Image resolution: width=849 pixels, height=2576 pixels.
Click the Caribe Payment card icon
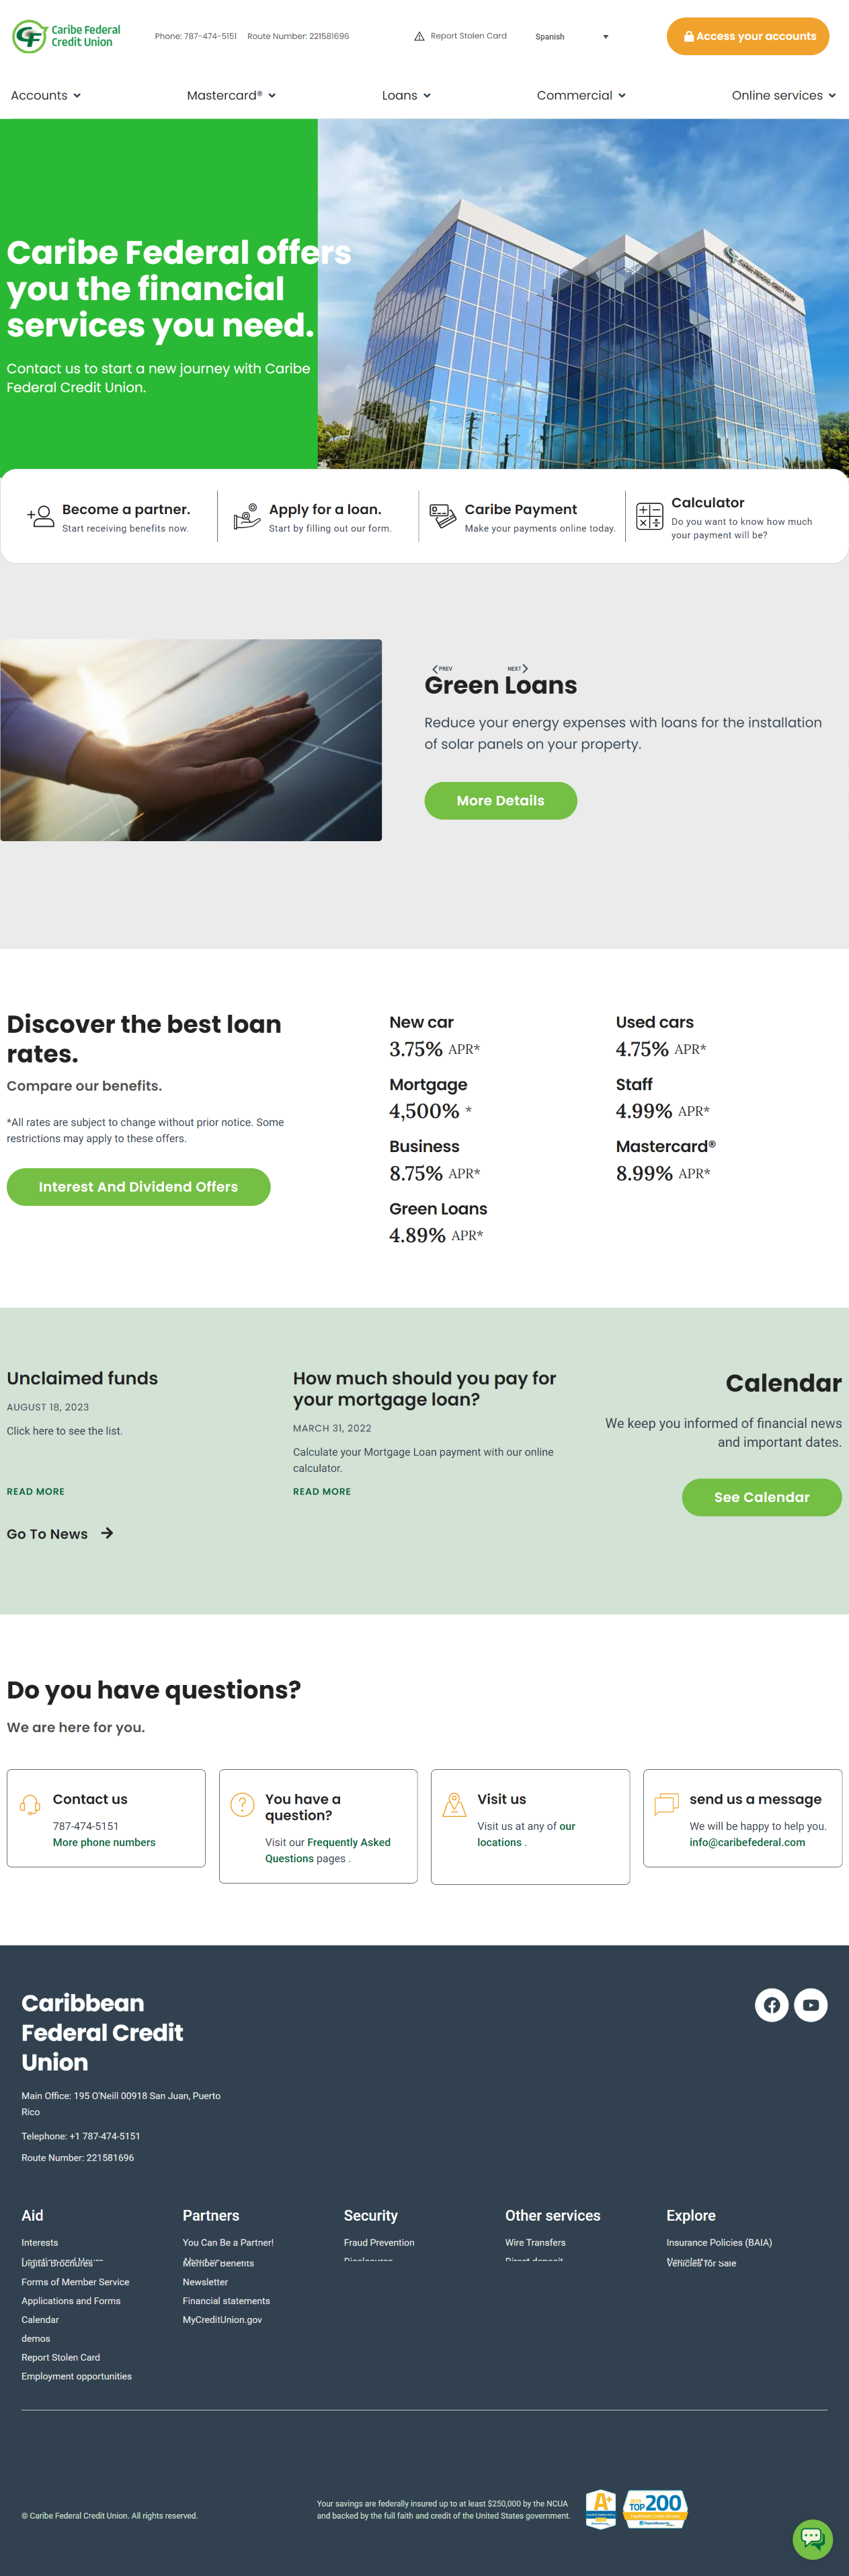click(x=442, y=516)
